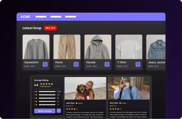Open the Hoodie product image

tap(98, 47)
